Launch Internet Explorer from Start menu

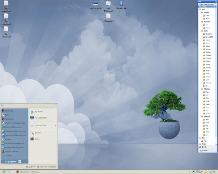pyautogui.click(x=13, y=127)
